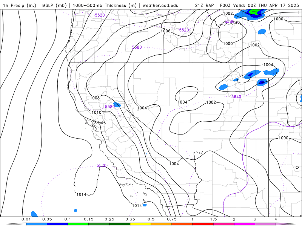The image size is (302, 226).
Task: Select the dark green 0.25–0.35 legend segment
Action: 120,224
